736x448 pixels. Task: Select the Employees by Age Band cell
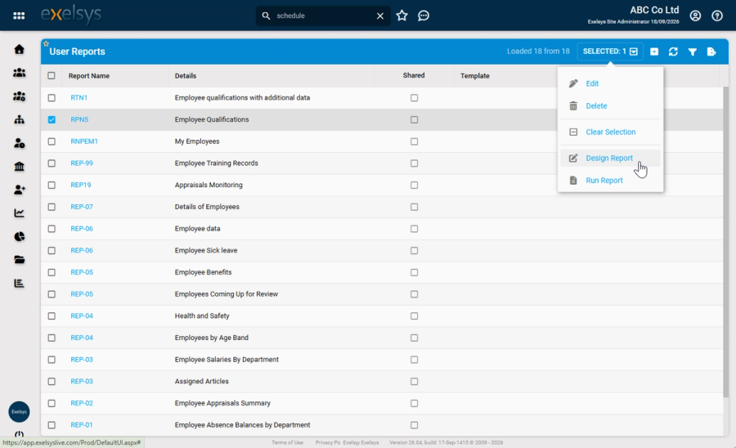click(212, 338)
